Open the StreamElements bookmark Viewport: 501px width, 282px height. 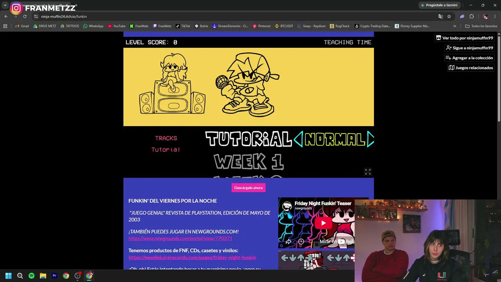coord(230,26)
